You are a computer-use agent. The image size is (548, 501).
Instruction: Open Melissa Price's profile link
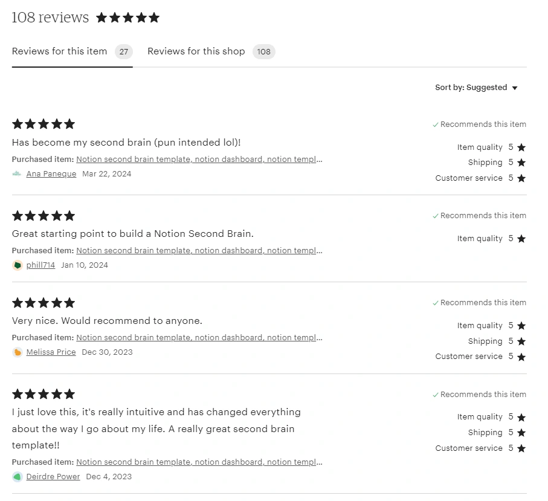point(51,352)
